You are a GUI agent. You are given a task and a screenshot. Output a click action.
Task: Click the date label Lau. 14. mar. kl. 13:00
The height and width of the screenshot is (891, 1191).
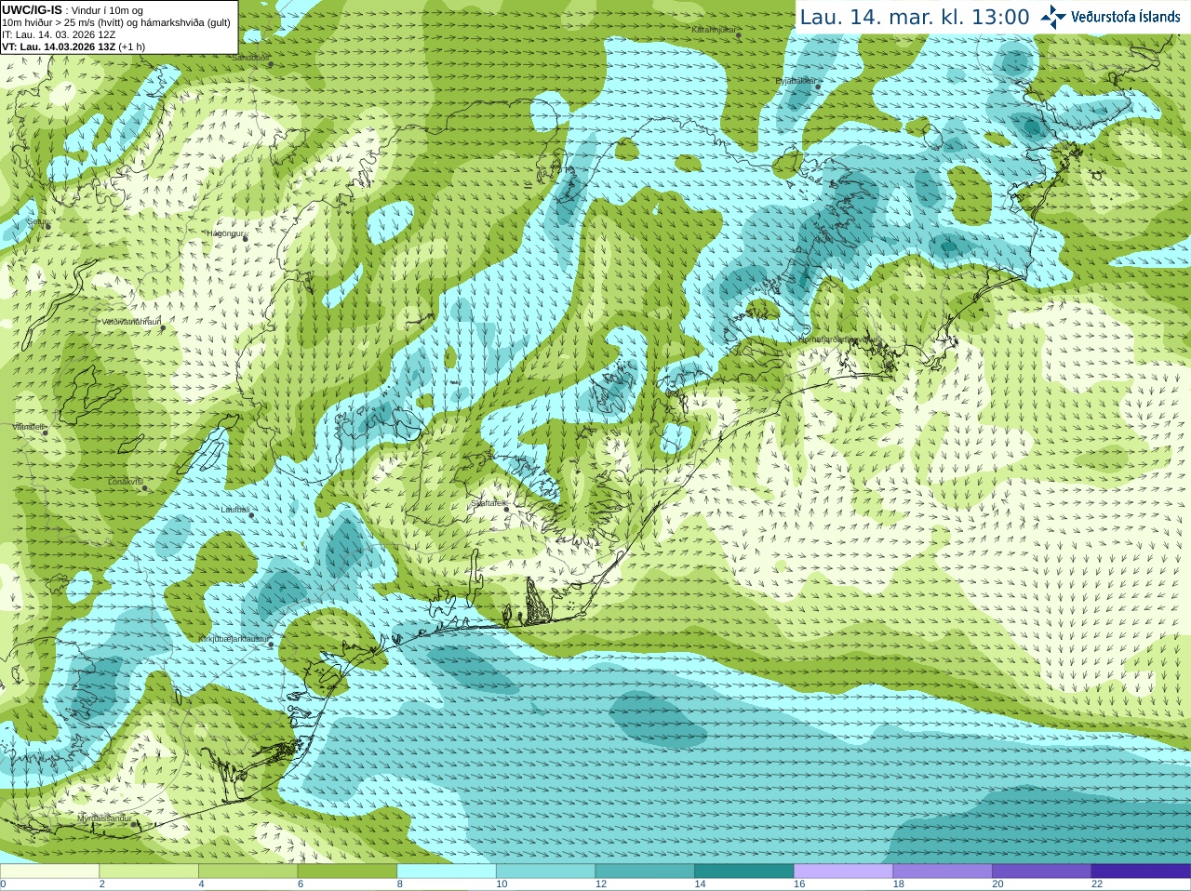coord(915,17)
